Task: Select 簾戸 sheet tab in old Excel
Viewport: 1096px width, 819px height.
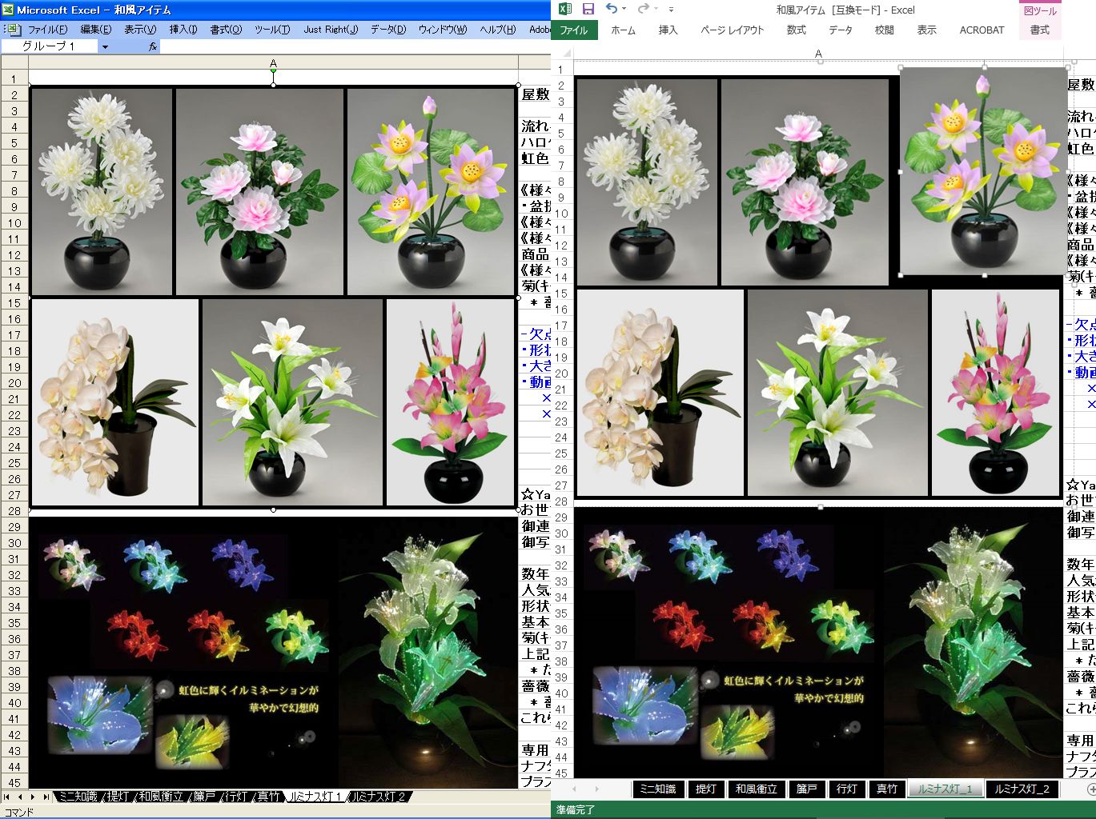Action: [204, 797]
